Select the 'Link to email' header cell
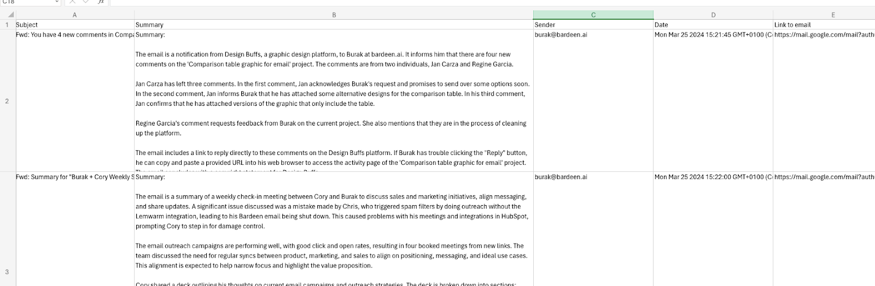This screenshot has height=286, width=875. pyautogui.click(x=824, y=25)
